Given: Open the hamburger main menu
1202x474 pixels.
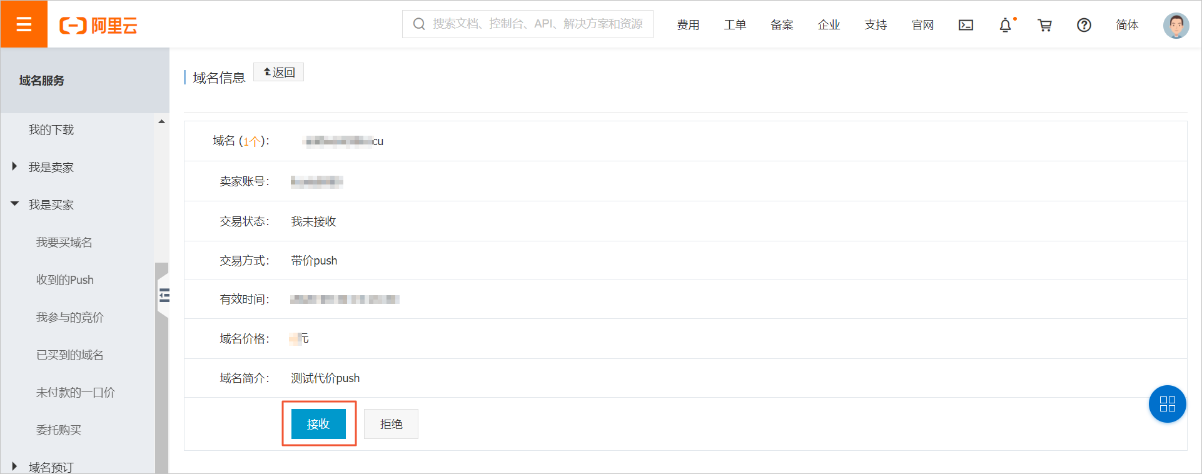Looking at the screenshot, I should click(x=24, y=24).
